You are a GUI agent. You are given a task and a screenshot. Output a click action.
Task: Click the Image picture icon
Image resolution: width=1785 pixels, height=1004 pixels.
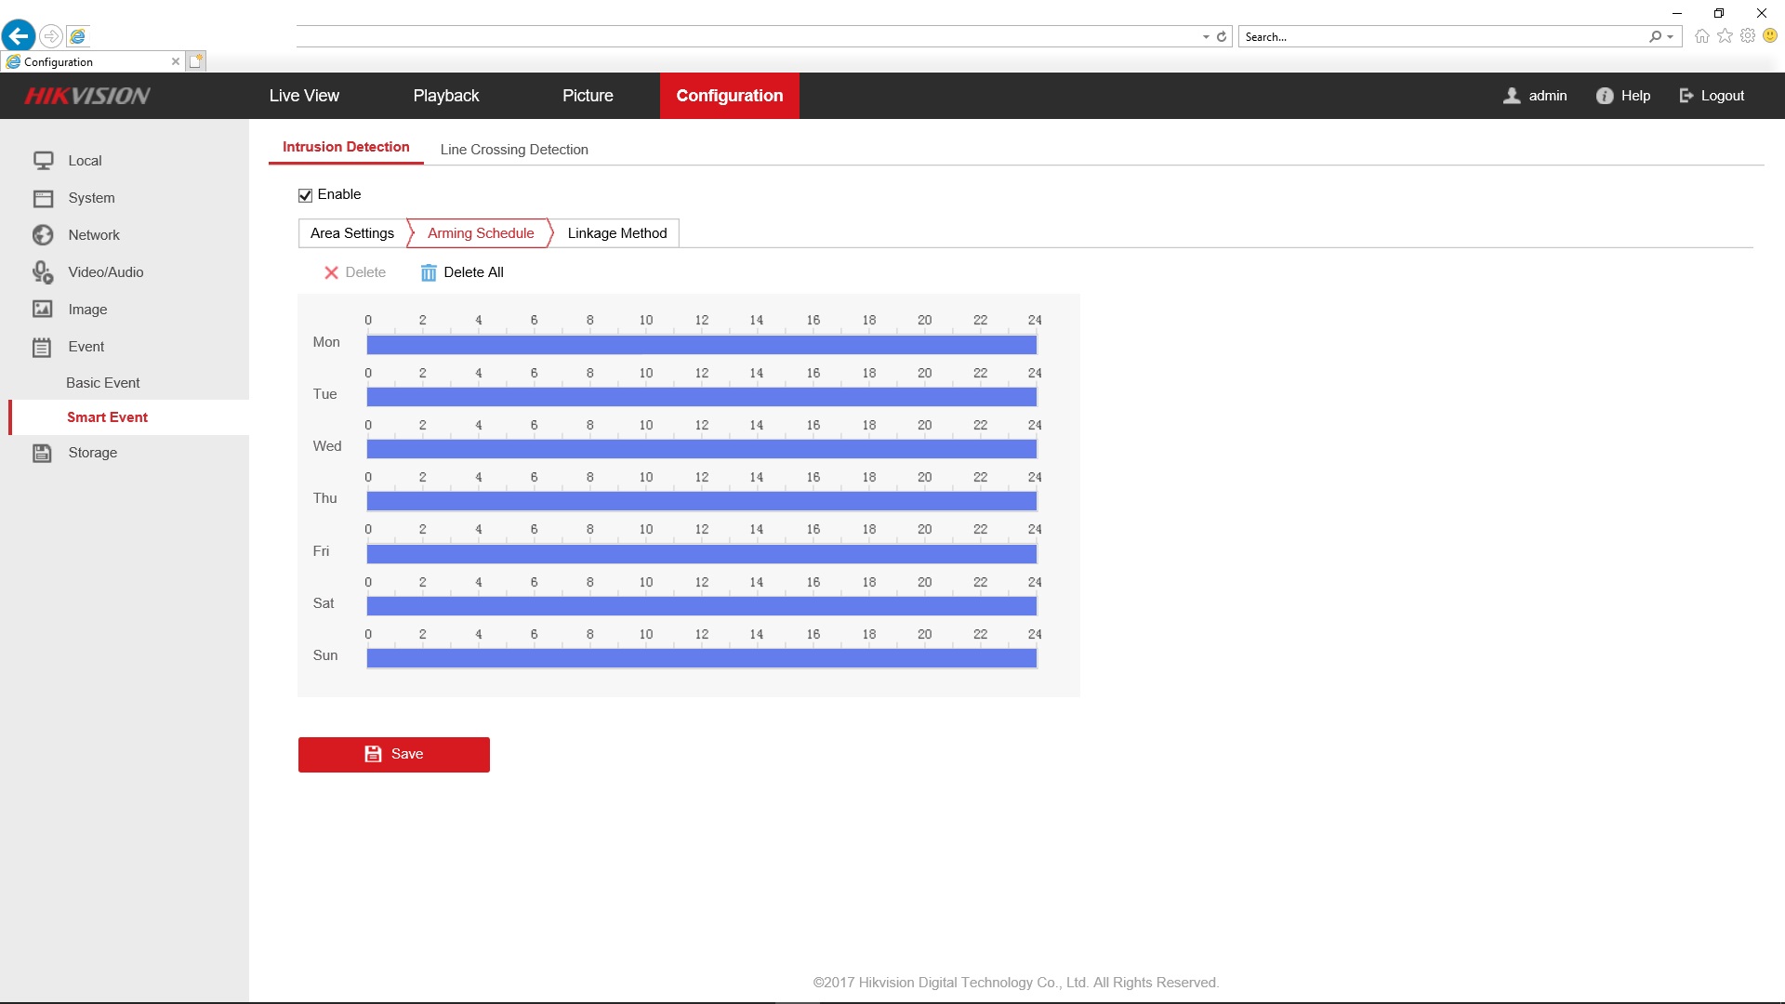pyautogui.click(x=43, y=310)
